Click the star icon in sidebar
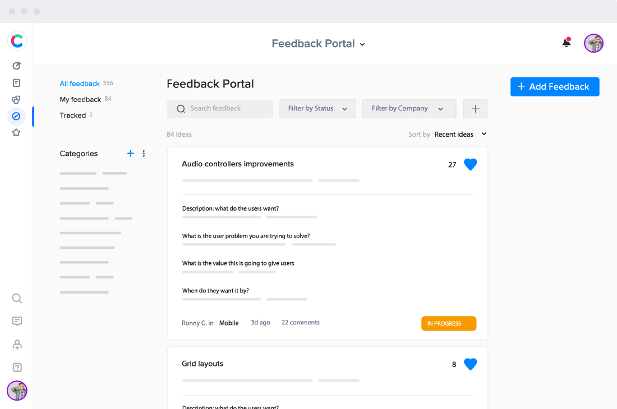The width and height of the screenshot is (617, 409). (x=16, y=133)
